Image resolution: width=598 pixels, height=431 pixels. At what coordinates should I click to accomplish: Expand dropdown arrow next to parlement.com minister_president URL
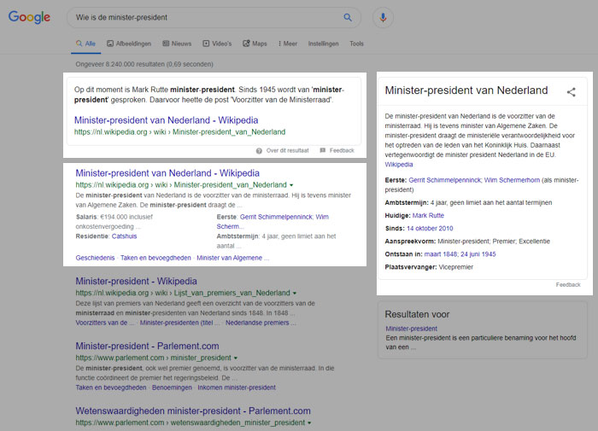(236, 358)
